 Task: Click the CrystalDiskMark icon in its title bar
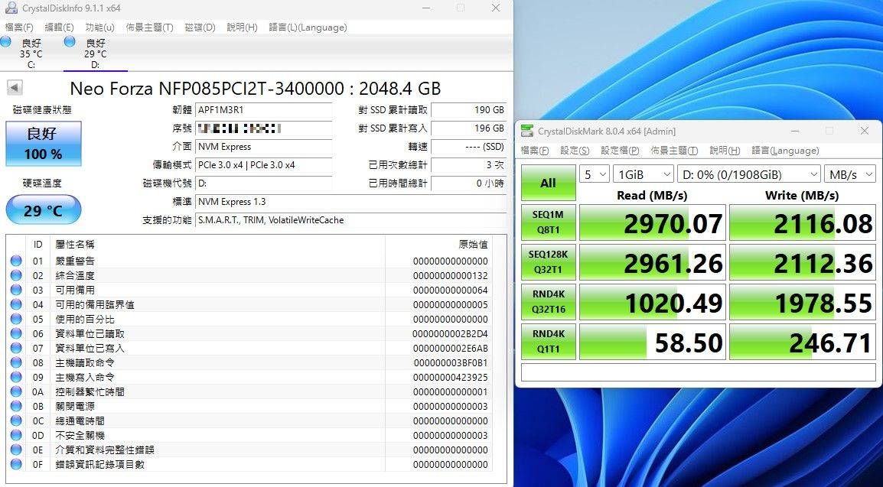[x=527, y=131]
